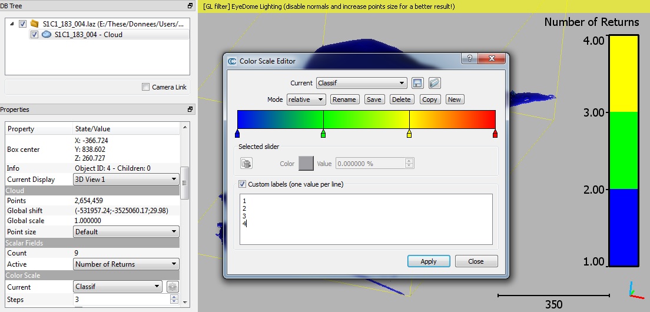Save the color scale via floppy disk icon
The image size is (650, 312).
click(417, 83)
